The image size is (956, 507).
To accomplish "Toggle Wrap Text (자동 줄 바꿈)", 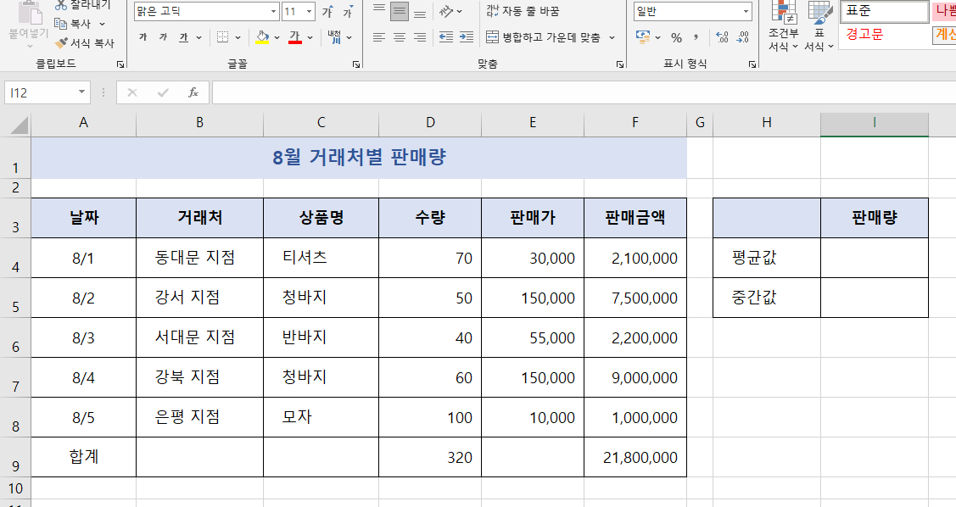I will pyautogui.click(x=523, y=11).
